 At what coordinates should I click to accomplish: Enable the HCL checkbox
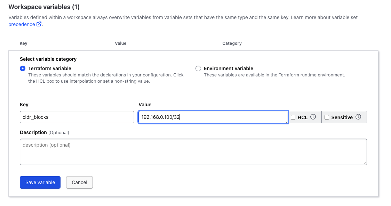(293, 117)
